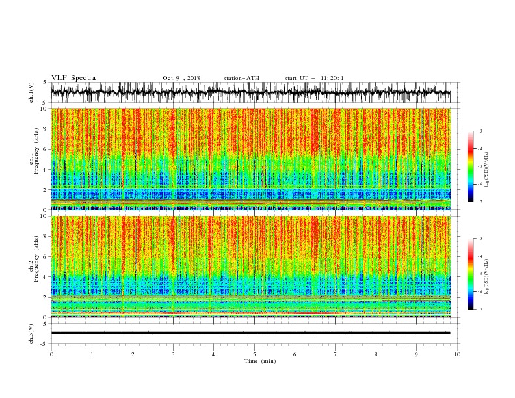Screen dimensions: 515x398
Task: Click the flat ch.3 voltage trace
Action: click(250, 333)
